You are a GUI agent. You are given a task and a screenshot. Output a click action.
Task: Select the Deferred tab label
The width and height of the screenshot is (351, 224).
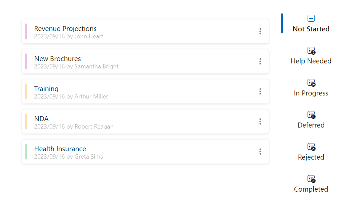click(311, 125)
